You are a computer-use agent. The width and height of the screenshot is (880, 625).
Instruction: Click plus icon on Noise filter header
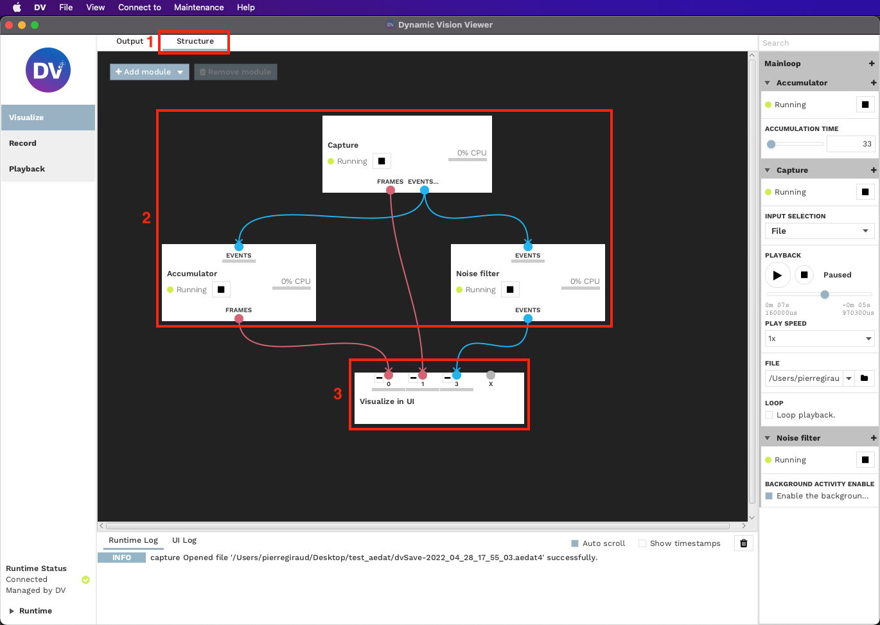point(873,438)
